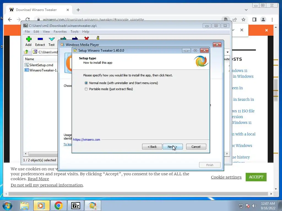This screenshot has height=211, width=282.
Task: Select the WinaeroTweaker file in 7-Zip list
Action: 41,70
